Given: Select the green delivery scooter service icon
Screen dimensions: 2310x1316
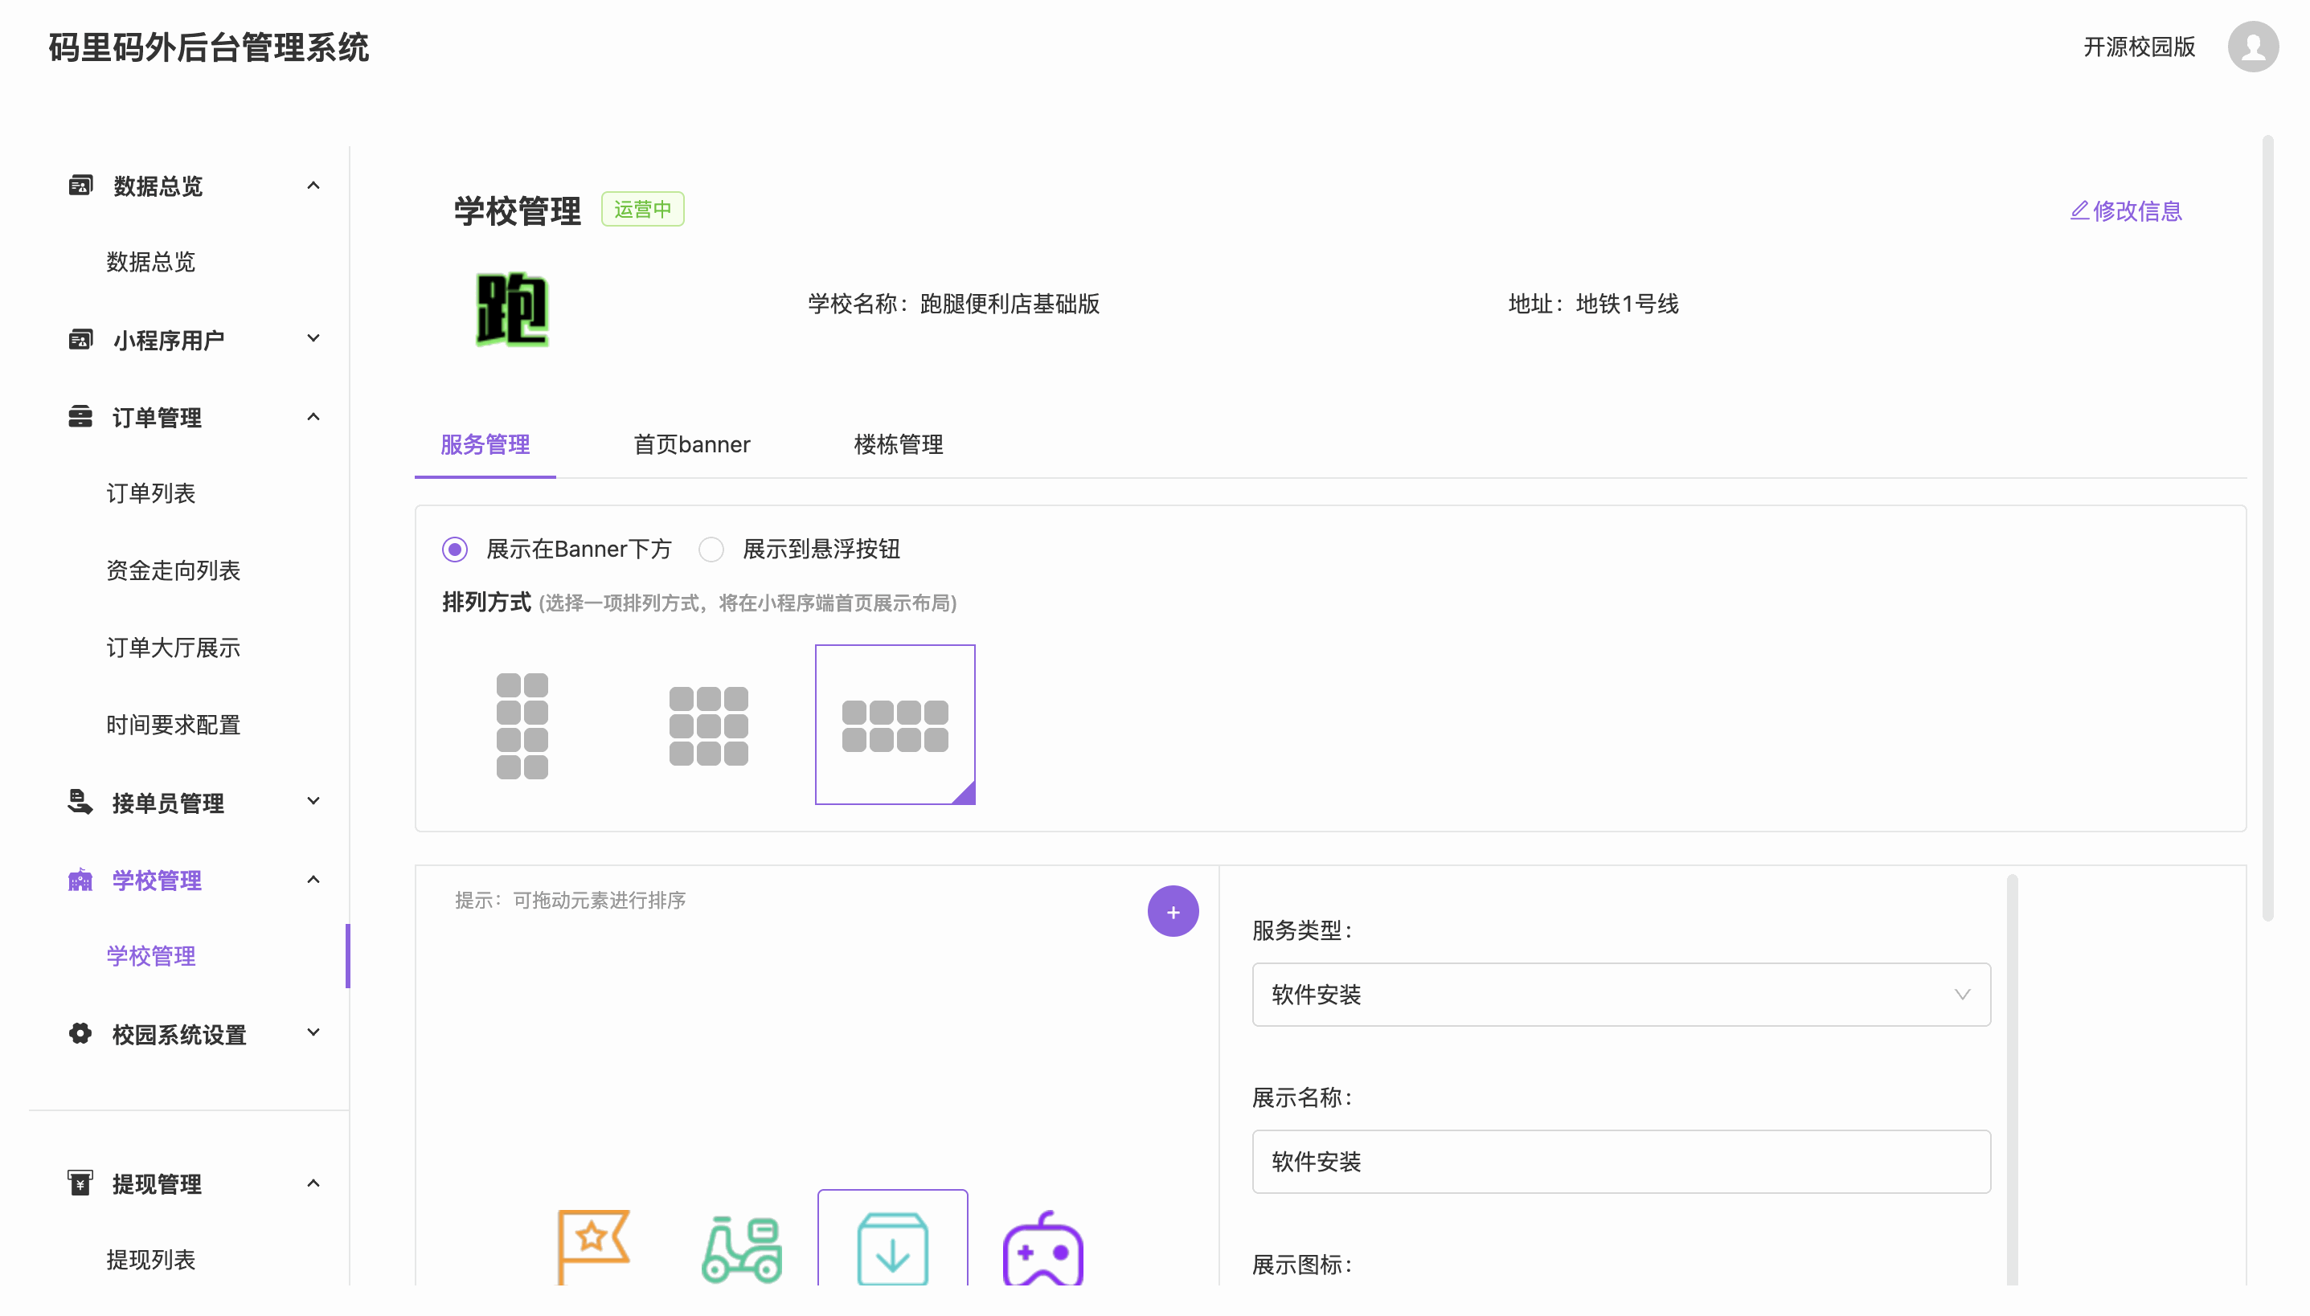Looking at the screenshot, I should [741, 1249].
